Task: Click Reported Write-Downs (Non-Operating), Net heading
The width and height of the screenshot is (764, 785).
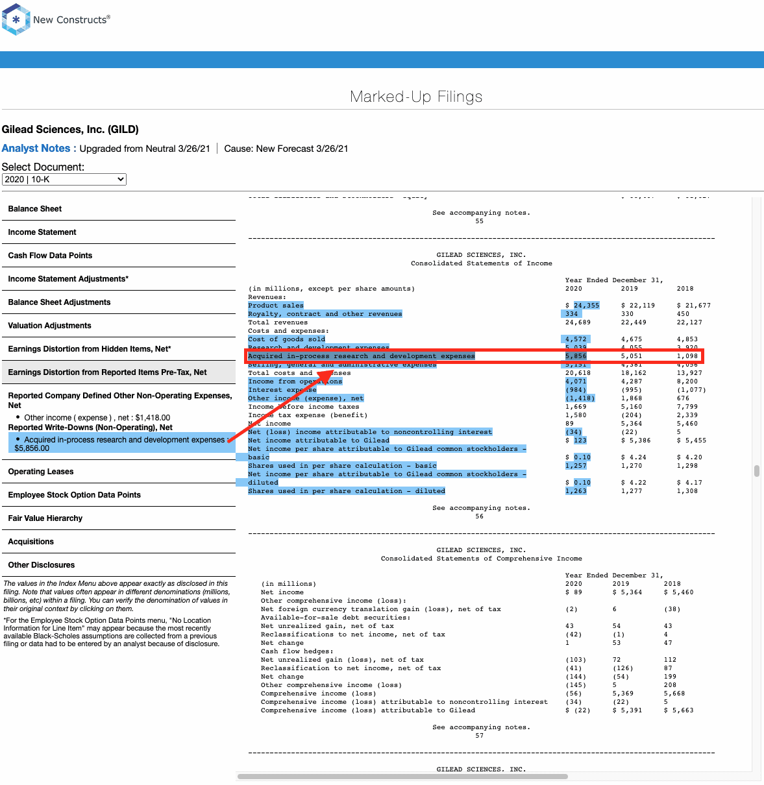Action: pos(90,428)
